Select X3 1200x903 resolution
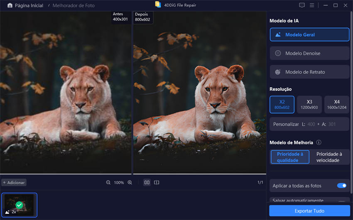This screenshot has width=353, height=220. pyautogui.click(x=309, y=105)
